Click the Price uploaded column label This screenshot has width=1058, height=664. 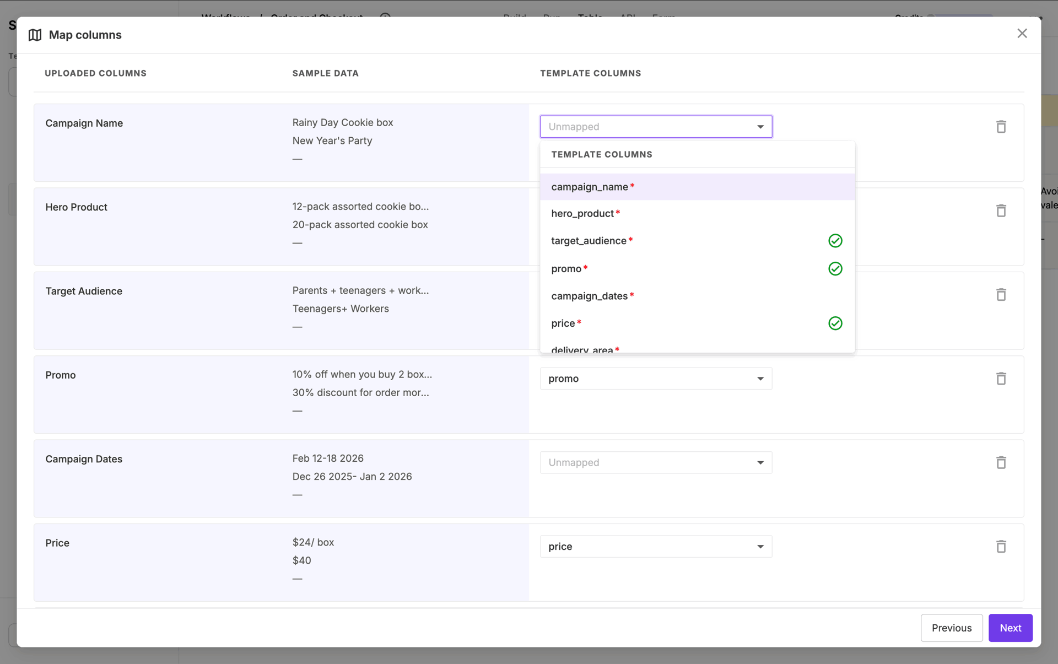(57, 543)
